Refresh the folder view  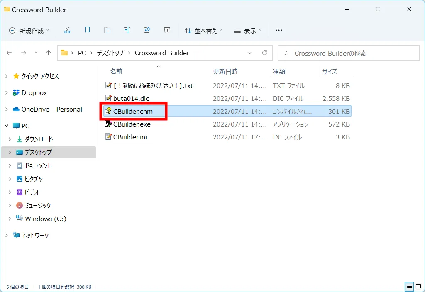pos(265,53)
